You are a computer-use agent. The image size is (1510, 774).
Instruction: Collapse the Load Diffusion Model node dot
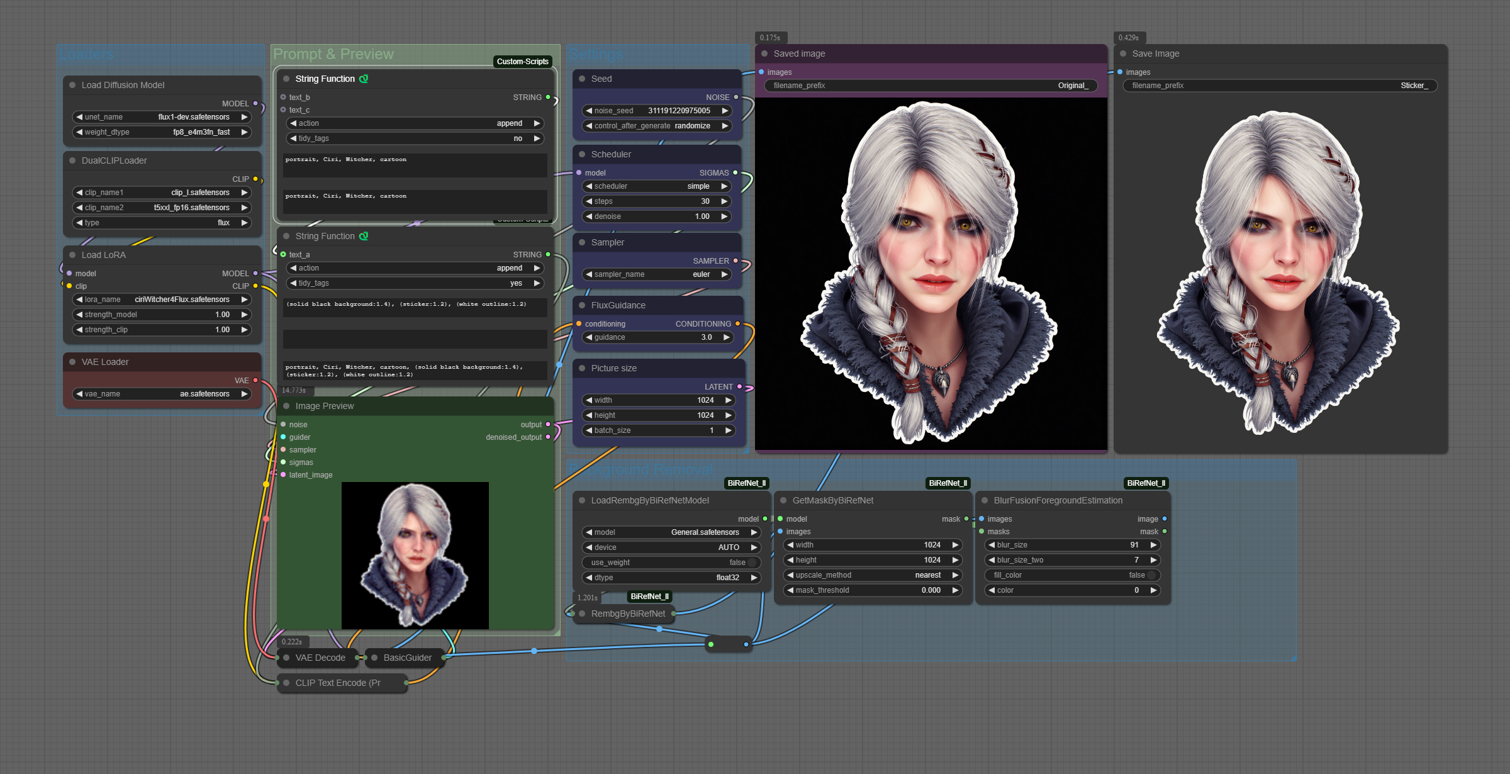click(72, 85)
